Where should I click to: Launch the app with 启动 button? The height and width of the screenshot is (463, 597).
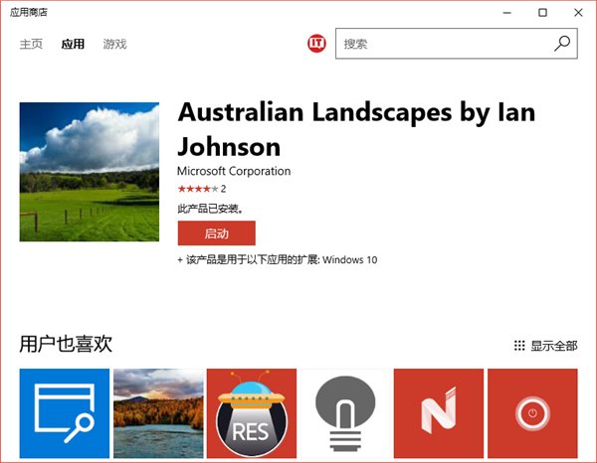click(x=216, y=233)
